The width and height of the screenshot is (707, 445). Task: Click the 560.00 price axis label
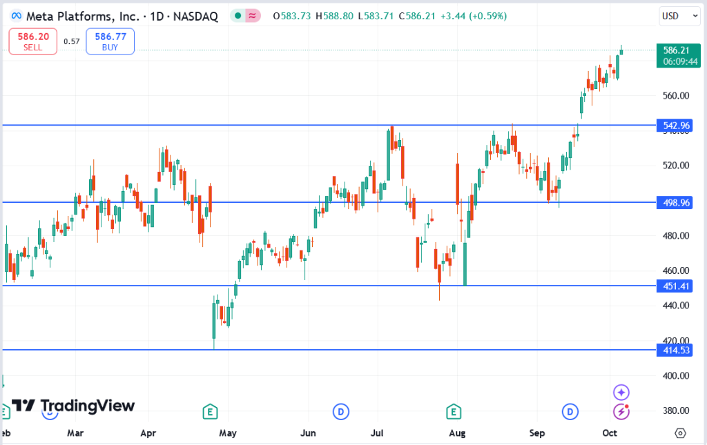pyautogui.click(x=676, y=95)
